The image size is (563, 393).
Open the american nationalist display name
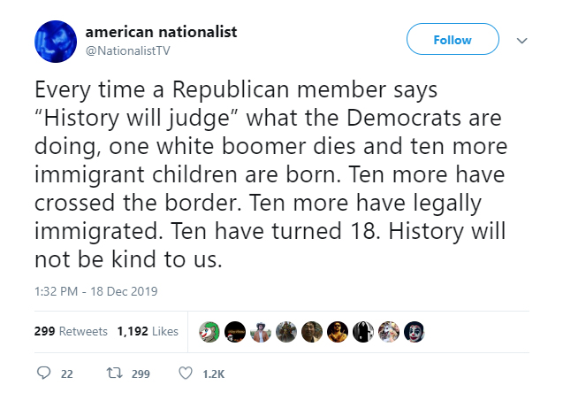(161, 32)
